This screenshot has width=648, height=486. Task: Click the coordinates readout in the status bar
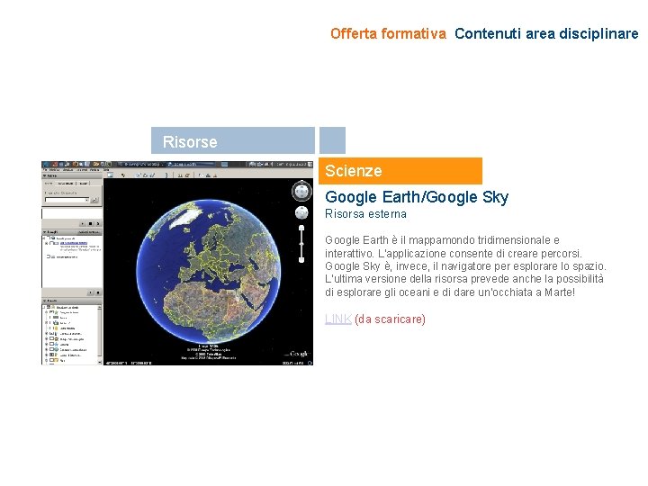pos(129,364)
